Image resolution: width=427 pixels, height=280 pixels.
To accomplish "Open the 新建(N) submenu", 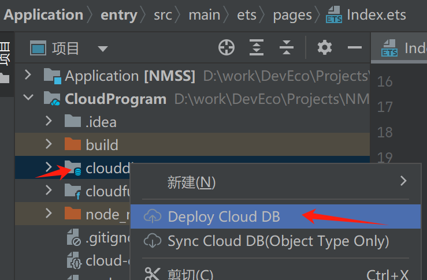I will [x=275, y=182].
